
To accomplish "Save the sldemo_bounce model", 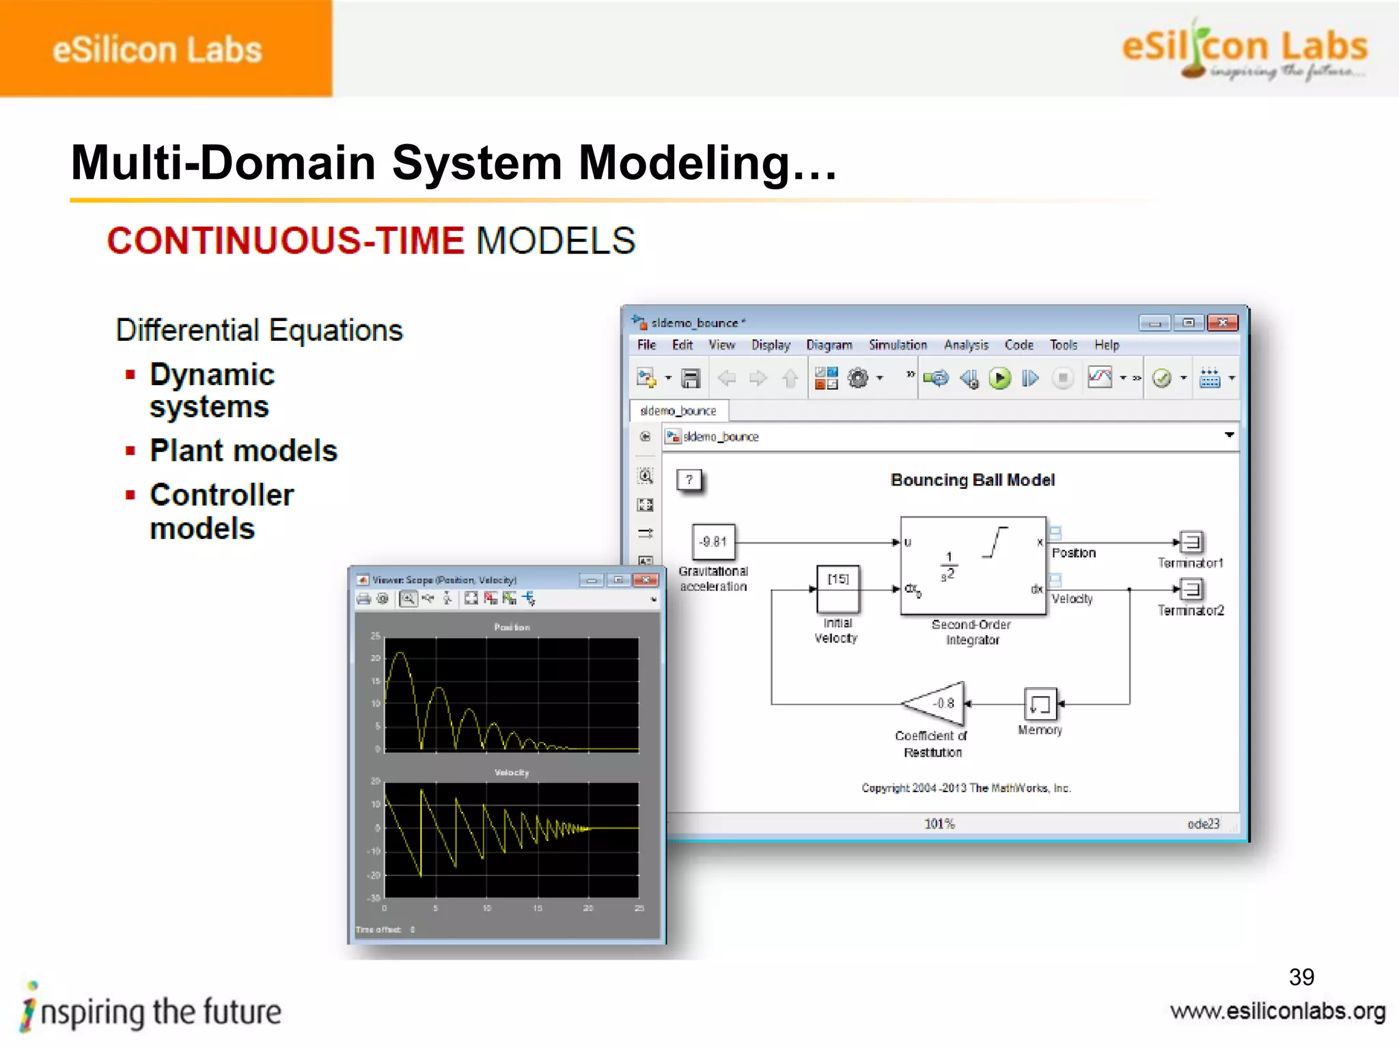I will (691, 378).
